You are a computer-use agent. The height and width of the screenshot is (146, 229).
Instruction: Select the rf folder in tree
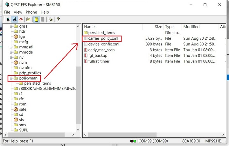click(20, 94)
